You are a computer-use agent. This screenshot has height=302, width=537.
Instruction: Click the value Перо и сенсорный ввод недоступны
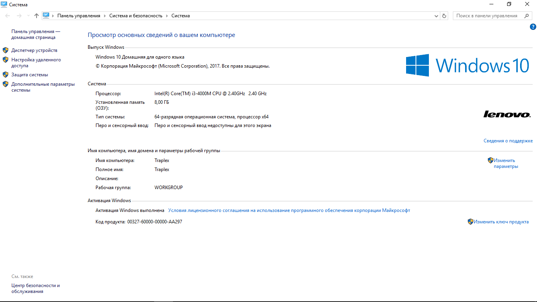click(213, 126)
